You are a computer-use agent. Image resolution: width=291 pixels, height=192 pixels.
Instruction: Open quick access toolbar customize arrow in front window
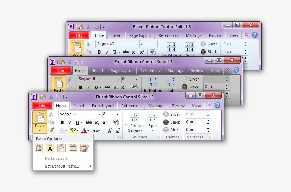[66, 97]
